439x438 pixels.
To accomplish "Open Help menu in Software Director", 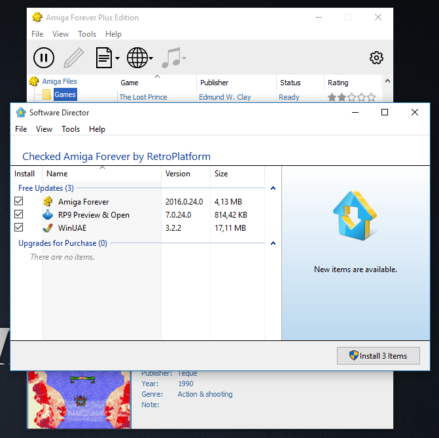I will 97,129.
